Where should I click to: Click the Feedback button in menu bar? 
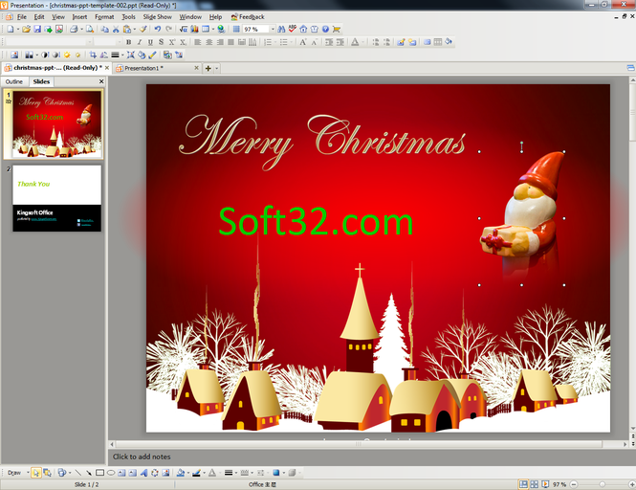point(248,16)
